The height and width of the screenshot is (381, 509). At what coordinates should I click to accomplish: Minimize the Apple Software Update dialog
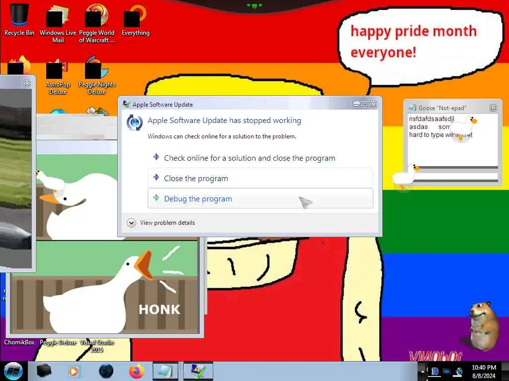pos(356,104)
